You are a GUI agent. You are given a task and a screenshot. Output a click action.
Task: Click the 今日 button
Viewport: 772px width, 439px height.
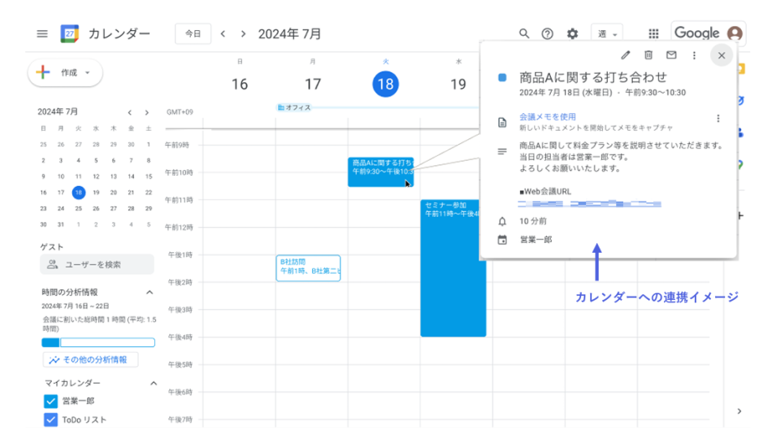(193, 33)
